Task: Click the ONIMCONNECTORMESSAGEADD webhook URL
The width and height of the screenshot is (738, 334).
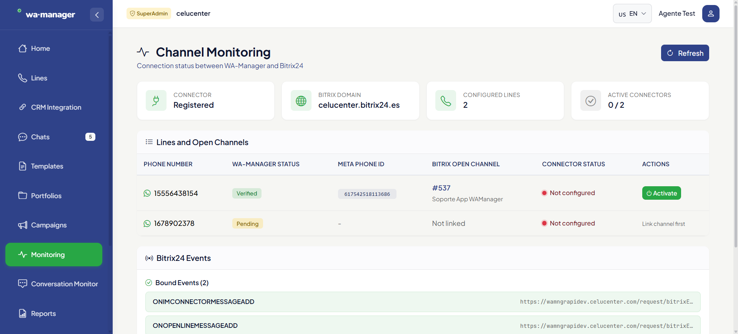Action: coord(606,302)
